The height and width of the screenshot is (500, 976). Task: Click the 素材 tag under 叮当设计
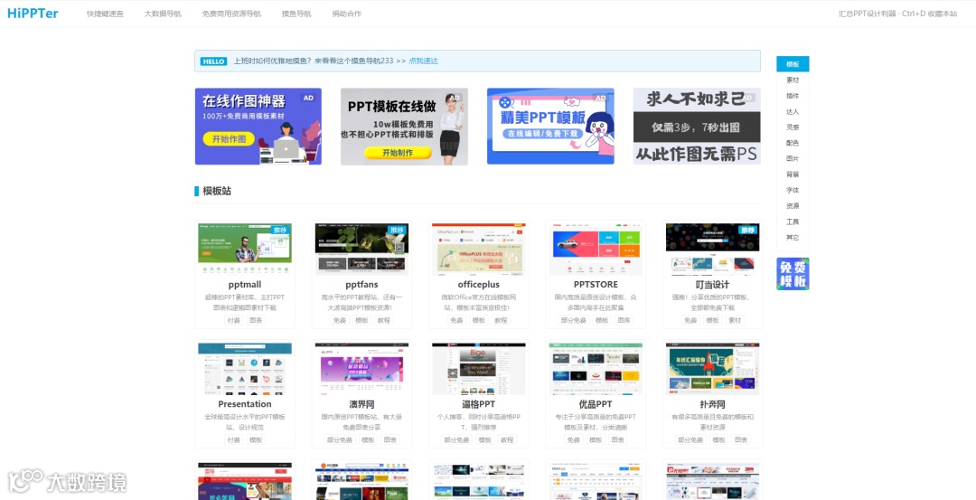coord(735,320)
